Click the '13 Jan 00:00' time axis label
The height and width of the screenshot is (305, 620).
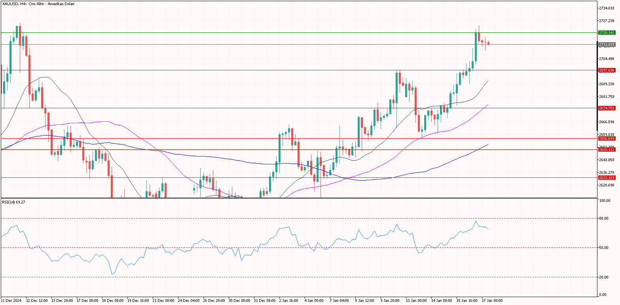coord(416,301)
